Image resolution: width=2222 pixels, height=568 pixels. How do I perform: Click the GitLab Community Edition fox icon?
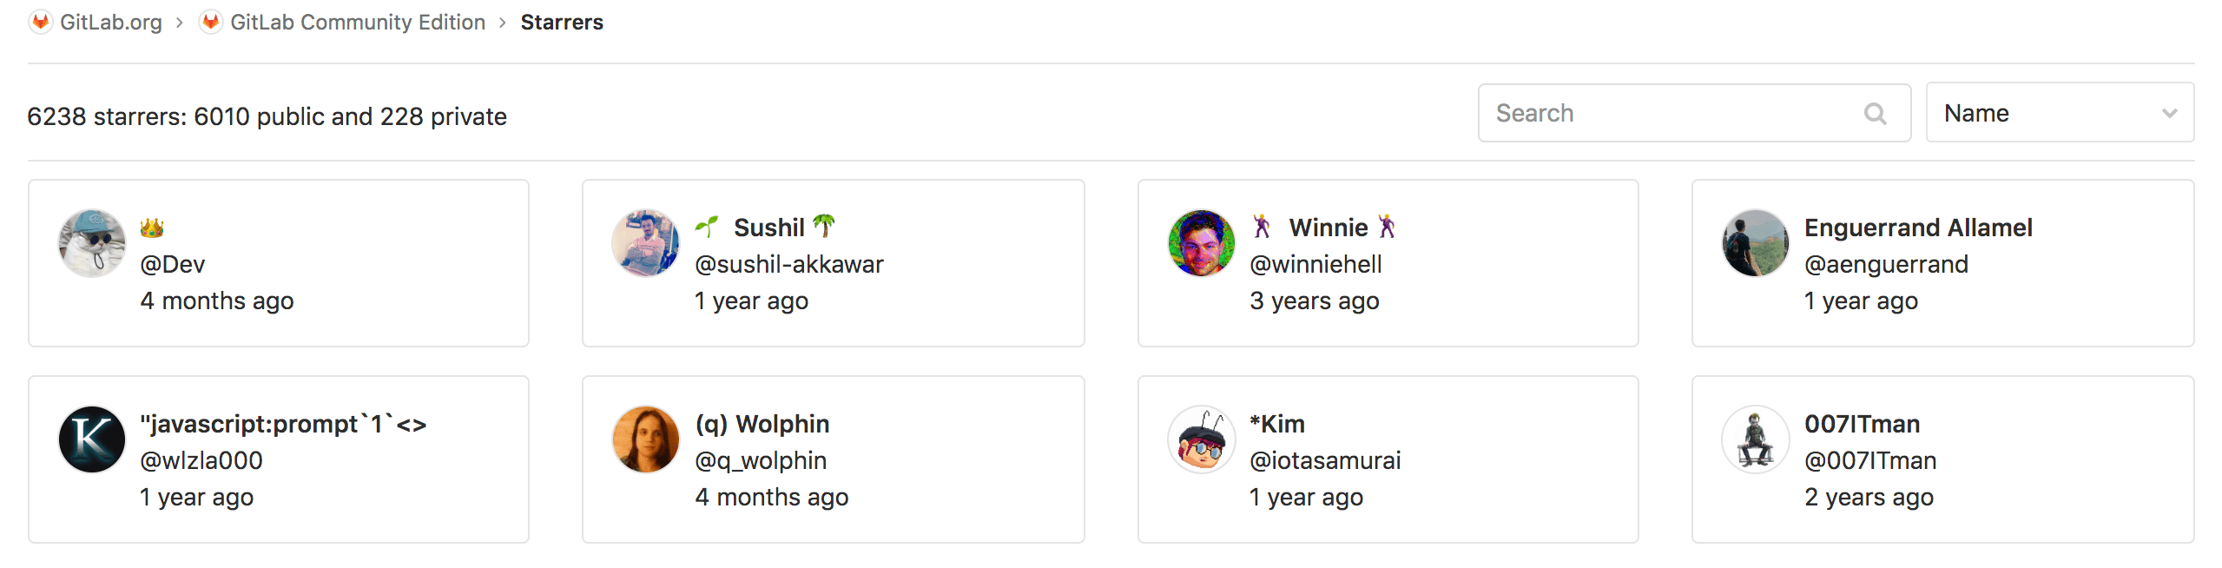click(x=210, y=22)
